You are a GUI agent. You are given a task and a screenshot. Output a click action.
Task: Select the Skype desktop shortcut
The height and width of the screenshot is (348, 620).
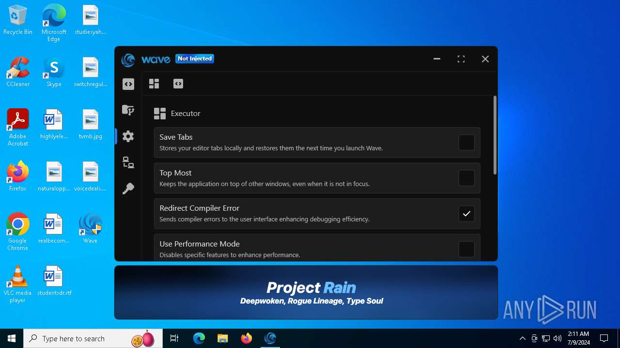(x=54, y=72)
